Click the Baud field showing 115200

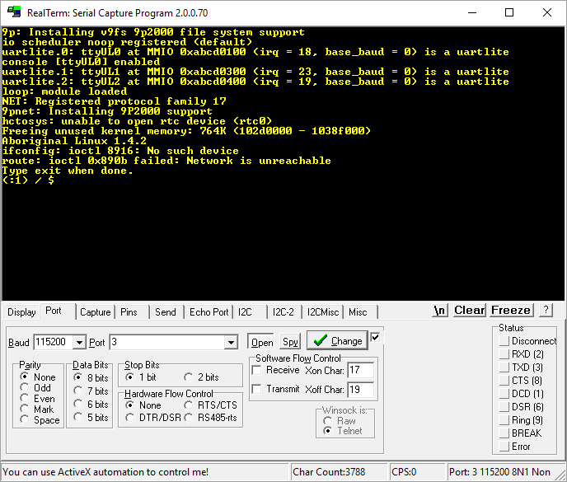(x=54, y=342)
